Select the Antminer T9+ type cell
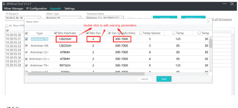The height and width of the screenshot is (108, 238). coord(39,65)
